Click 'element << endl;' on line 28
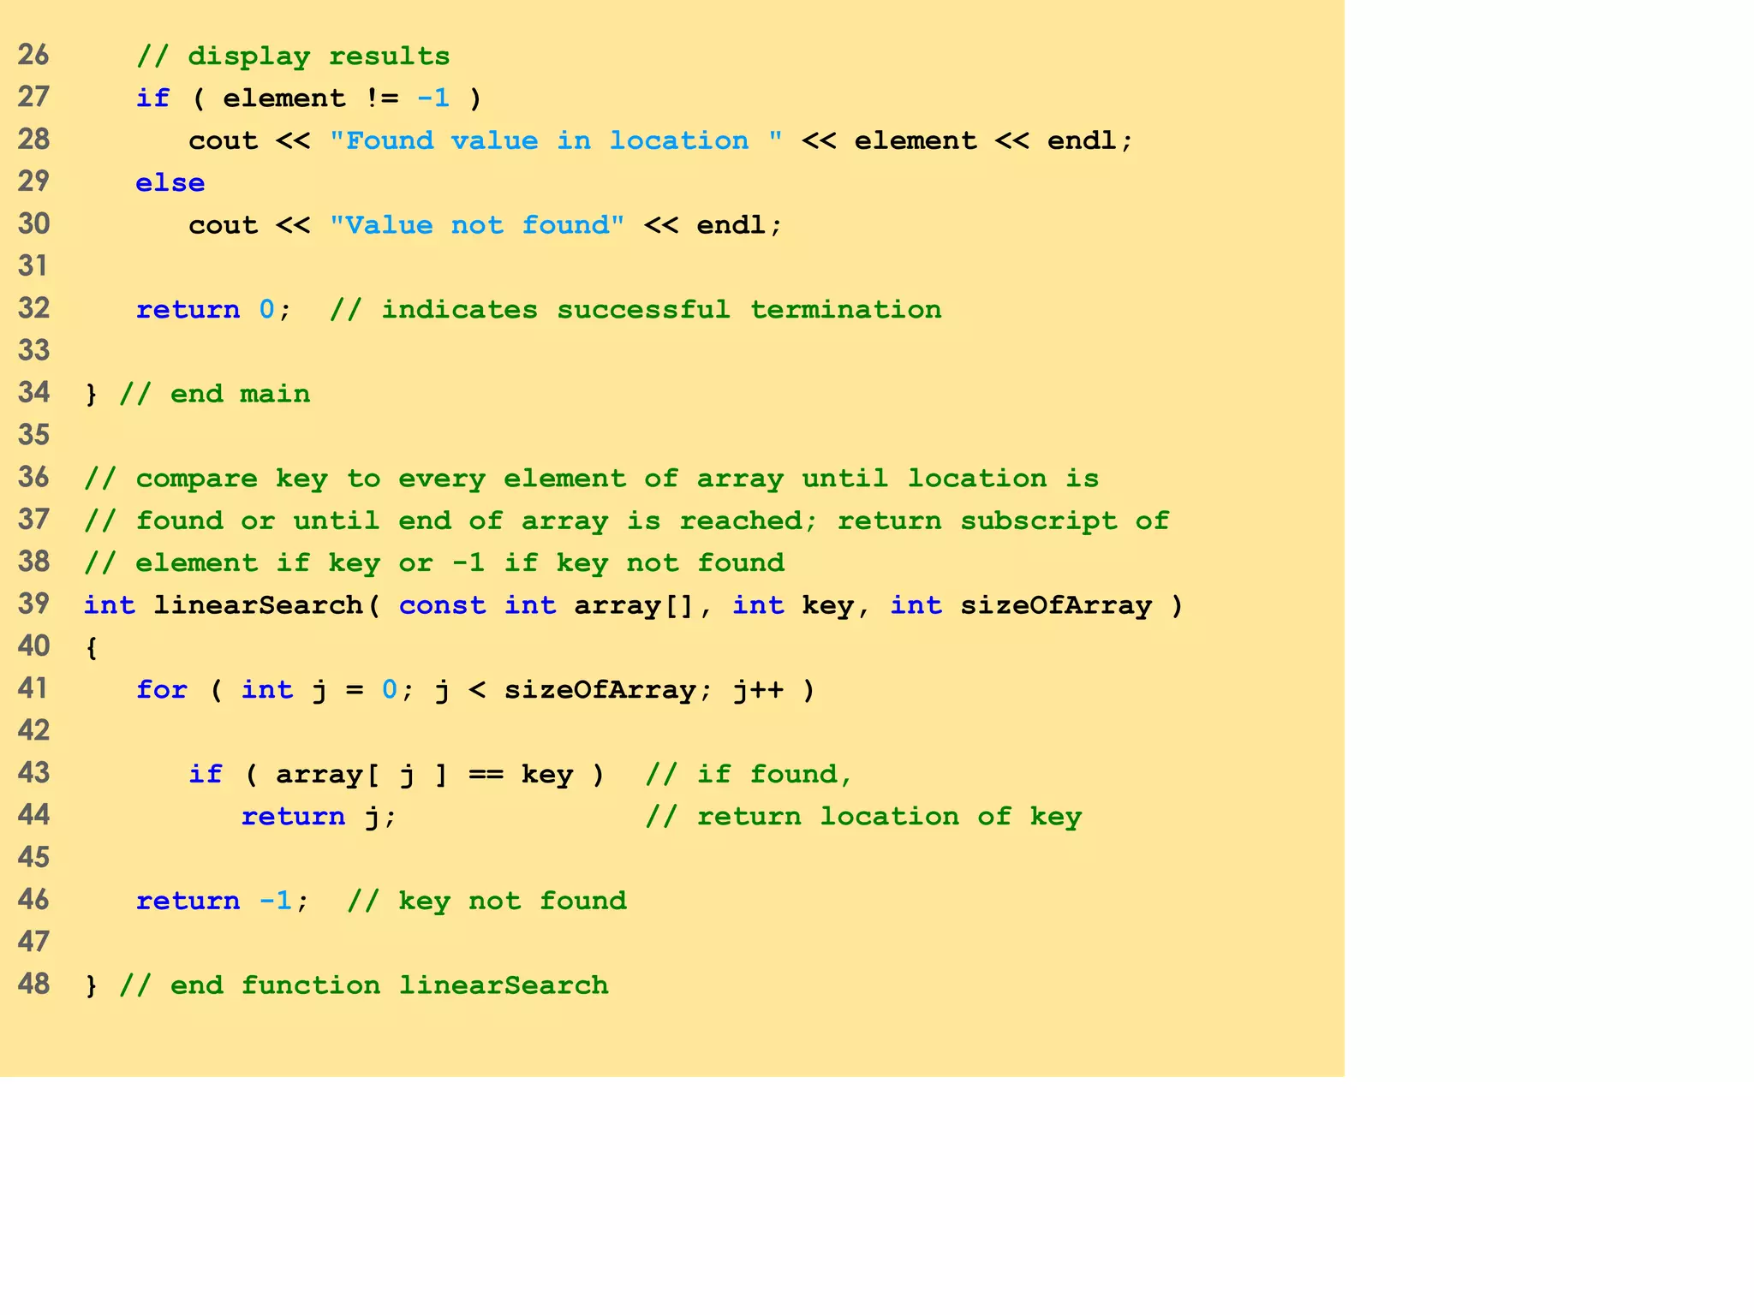 coord(994,140)
